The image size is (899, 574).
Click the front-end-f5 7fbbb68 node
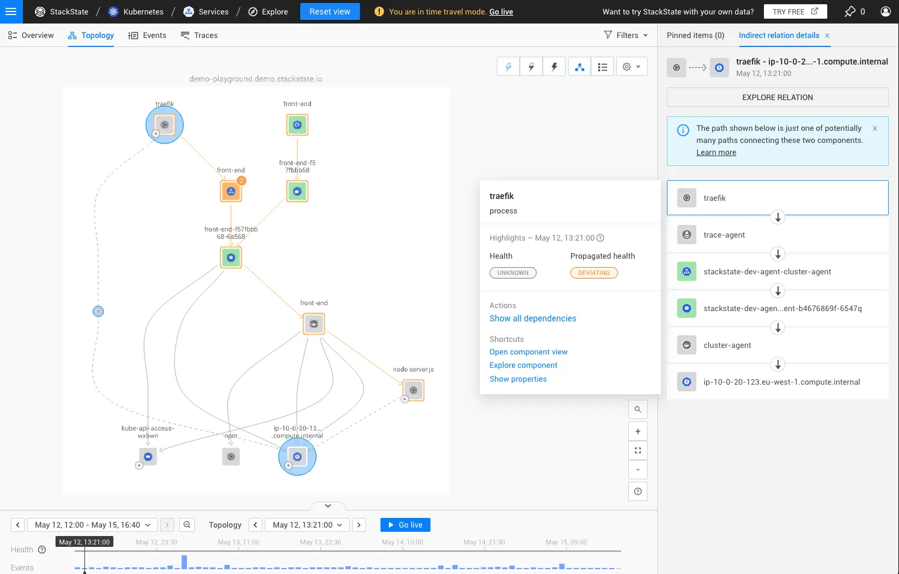(x=297, y=191)
